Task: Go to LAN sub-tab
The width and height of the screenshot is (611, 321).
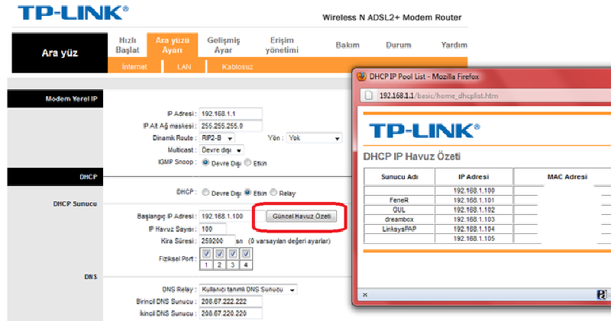Action: (184, 66)
